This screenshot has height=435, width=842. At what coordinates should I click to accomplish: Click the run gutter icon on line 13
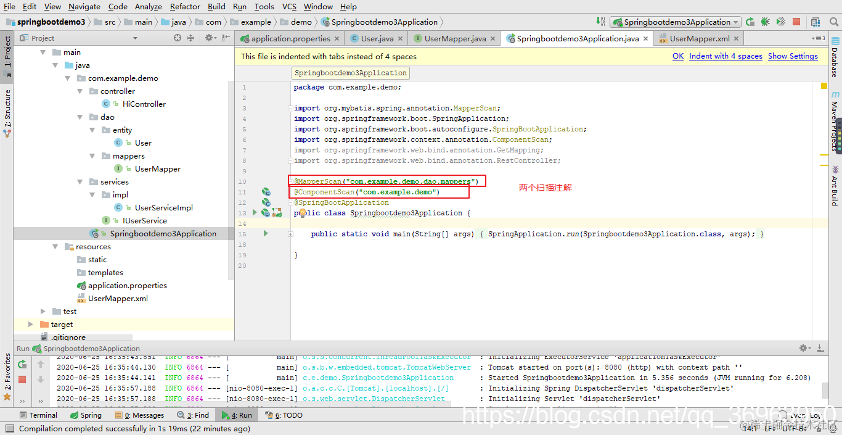(255, 213)
